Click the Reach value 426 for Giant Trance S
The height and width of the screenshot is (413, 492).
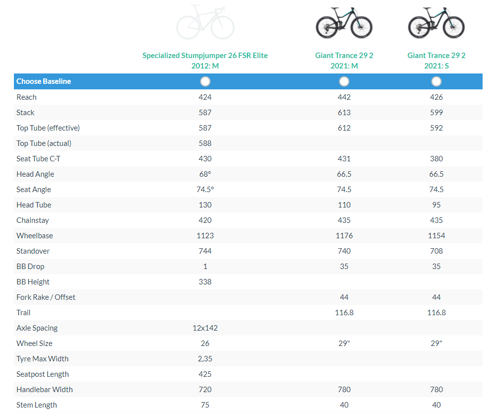pos(436,97)
